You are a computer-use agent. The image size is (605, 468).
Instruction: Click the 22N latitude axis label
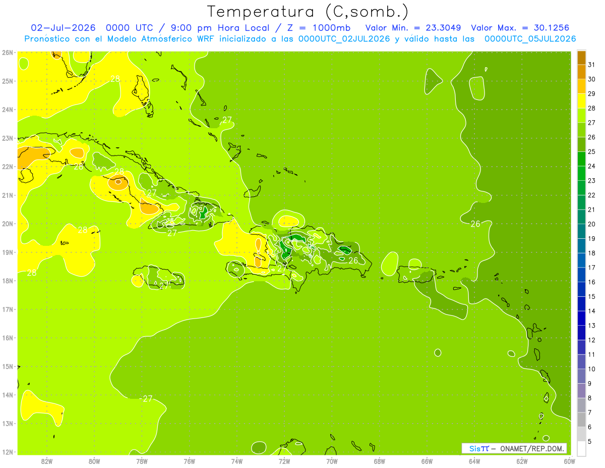[x=7, y=167]
